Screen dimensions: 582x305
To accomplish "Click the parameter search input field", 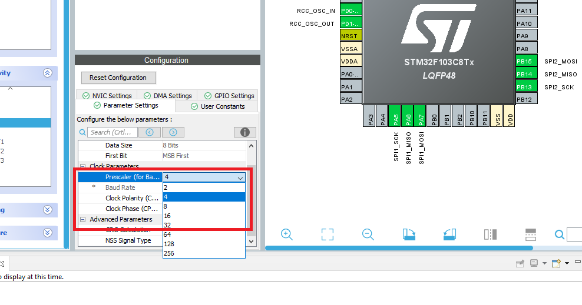I will tap(113, 132).
